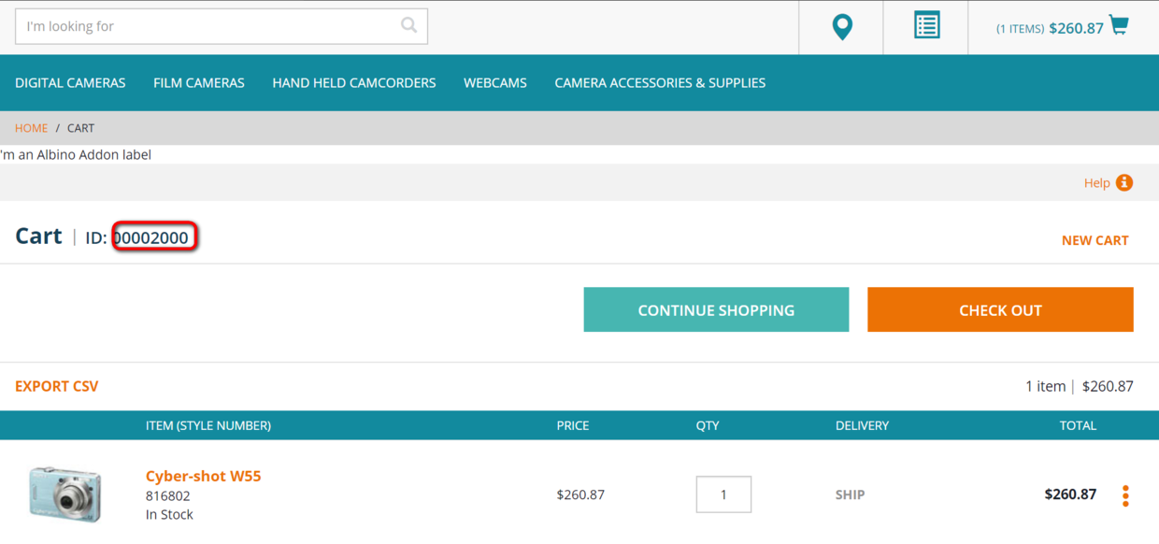Viewport: 1159px width, 544px height.
Task: Click the Export CSV link
Action: click(x=56, y=386)
